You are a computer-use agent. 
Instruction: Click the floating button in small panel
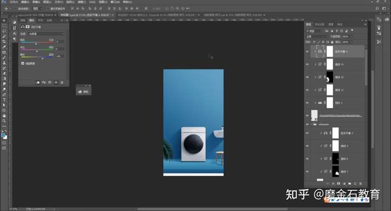click(84, 92)
